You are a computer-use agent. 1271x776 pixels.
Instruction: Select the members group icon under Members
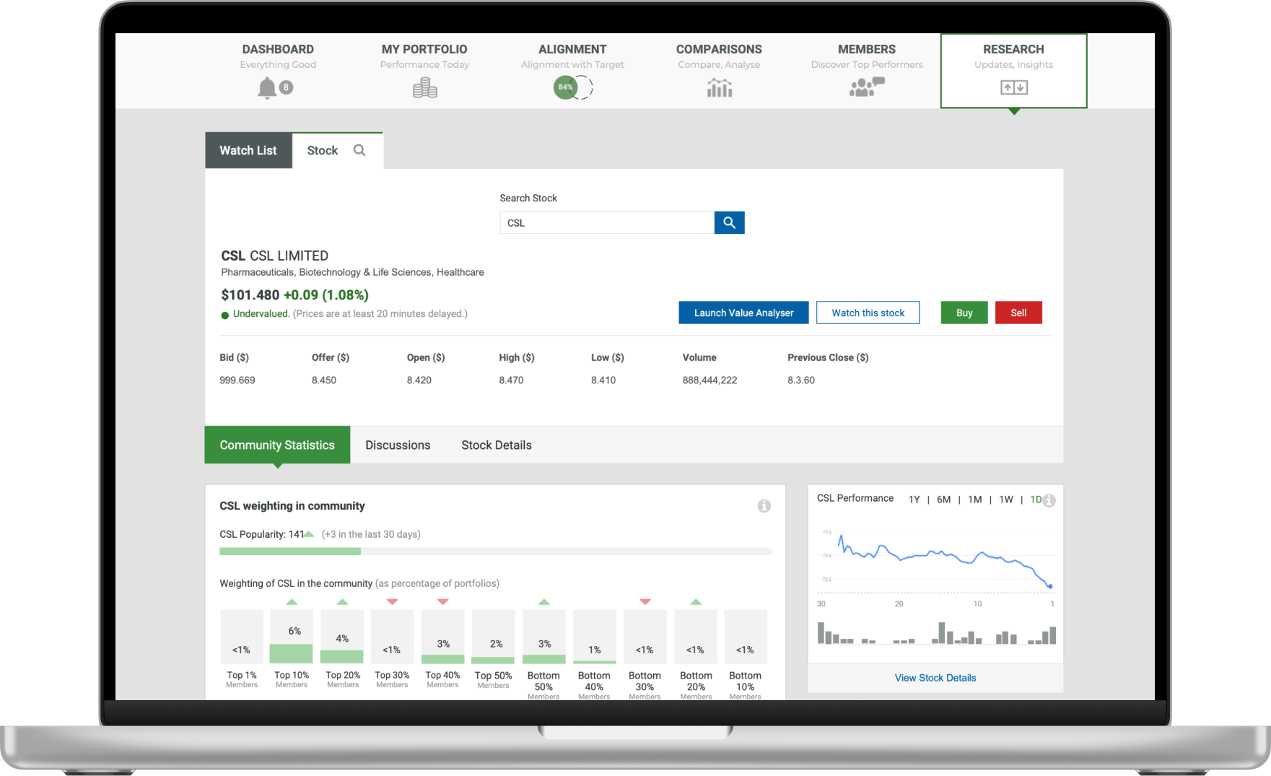point(866,87)
